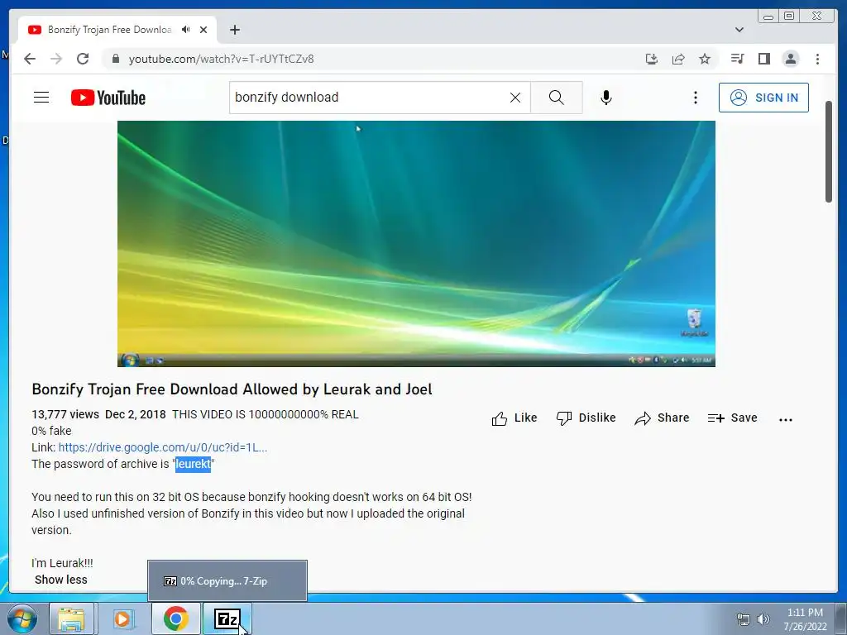Open the media controls icon in Chrome toolbar
Screen dimensions: 847x635
737,59
